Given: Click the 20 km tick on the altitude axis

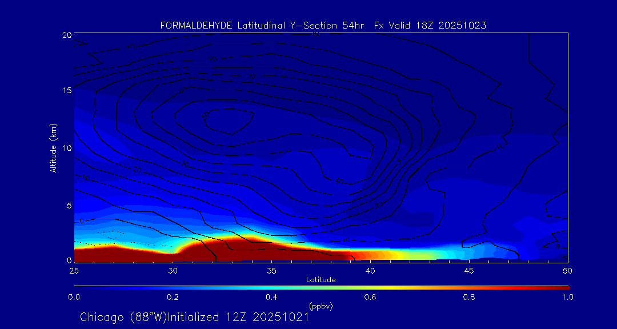Looking at the screenshot, I should click(66, 35).
